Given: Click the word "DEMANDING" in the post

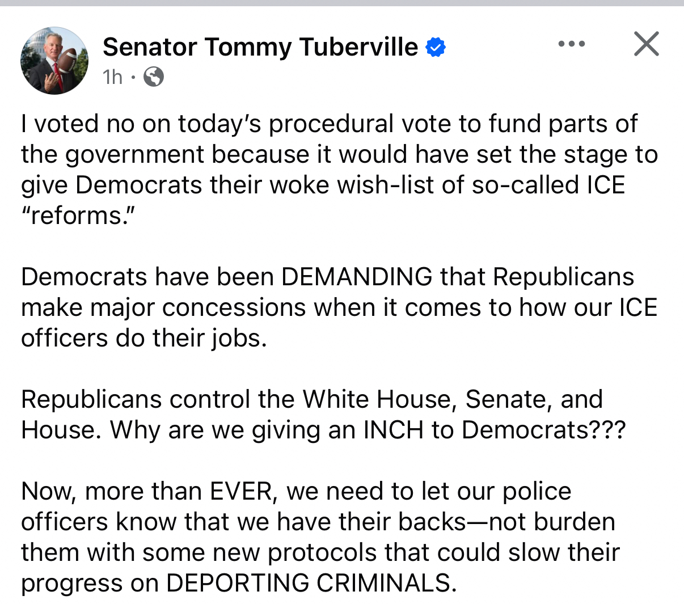Looking at the screenshot, I should [x=357, y=277].
